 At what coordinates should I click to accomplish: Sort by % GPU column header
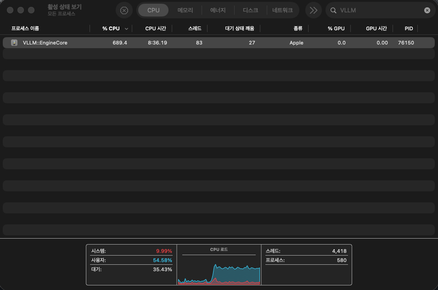(x=336, y=28)
